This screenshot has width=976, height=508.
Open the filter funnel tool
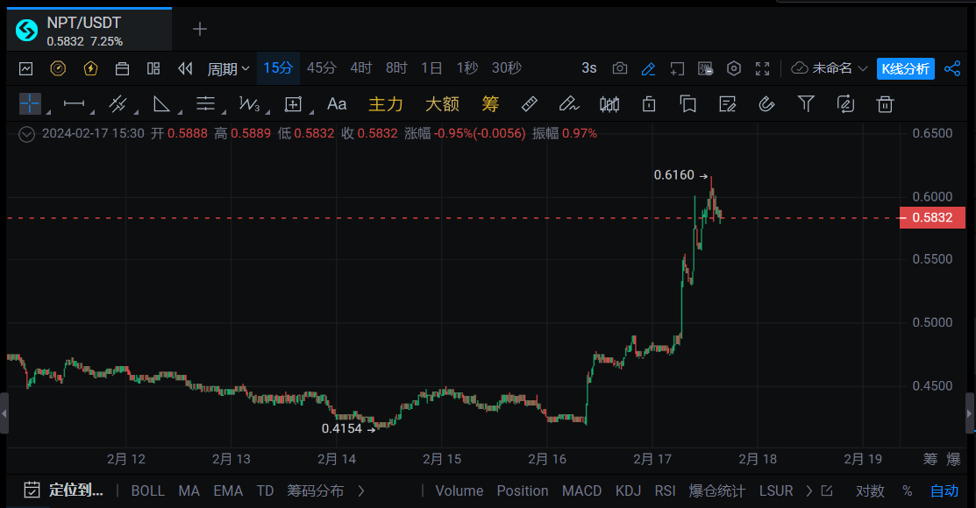point(806,104)
